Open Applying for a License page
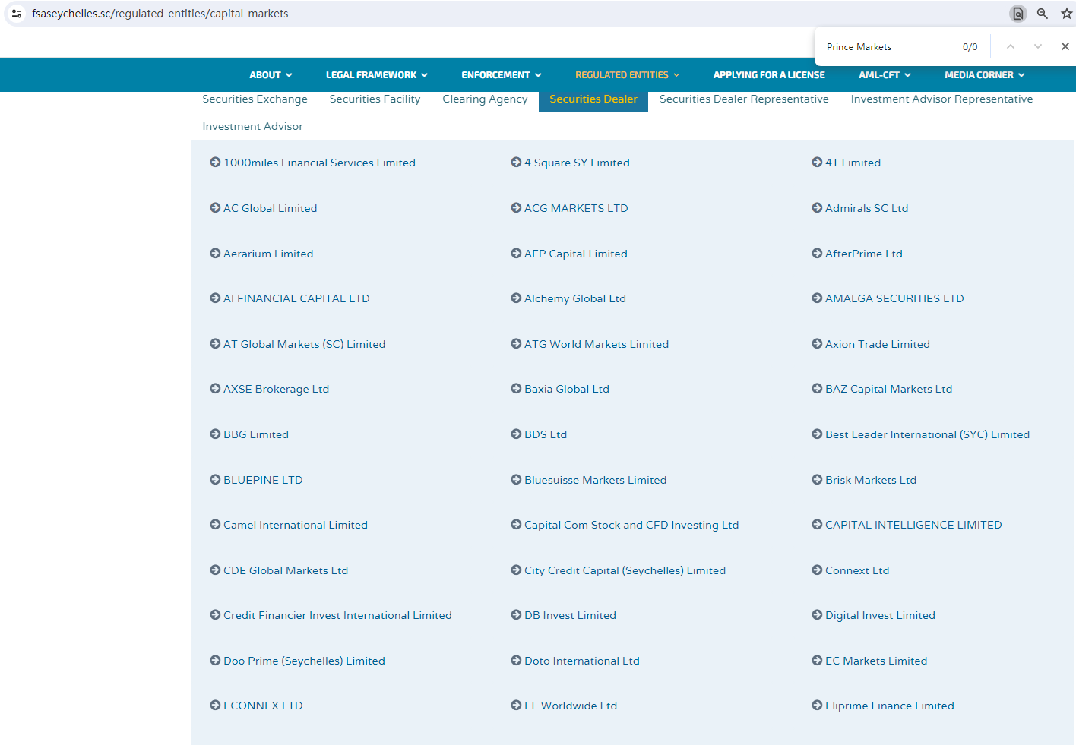 click(768, 75)
